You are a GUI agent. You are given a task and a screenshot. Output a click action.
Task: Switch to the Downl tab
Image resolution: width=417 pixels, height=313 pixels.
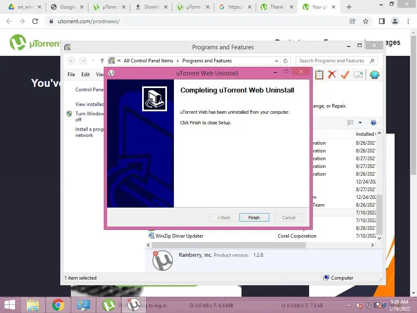pos(151,7)
